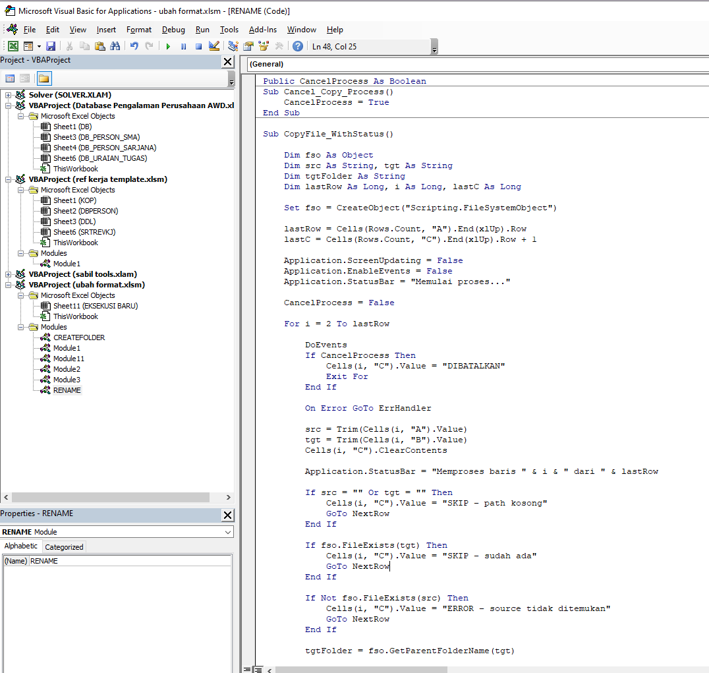Click the Cut scissors icon
Viewport: 709px width, 673px height.
click(x=69, y=46)
